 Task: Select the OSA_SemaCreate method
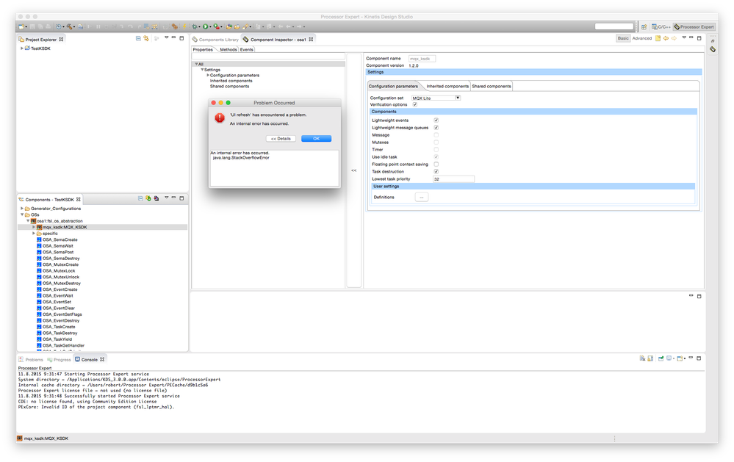coord(60,239)
